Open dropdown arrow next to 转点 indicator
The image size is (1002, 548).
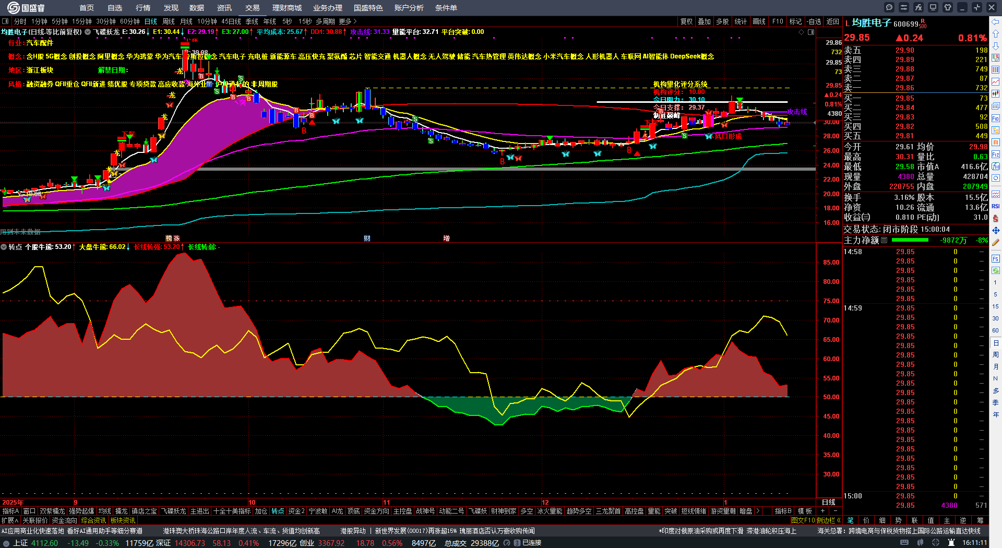[x=4, y=247]
